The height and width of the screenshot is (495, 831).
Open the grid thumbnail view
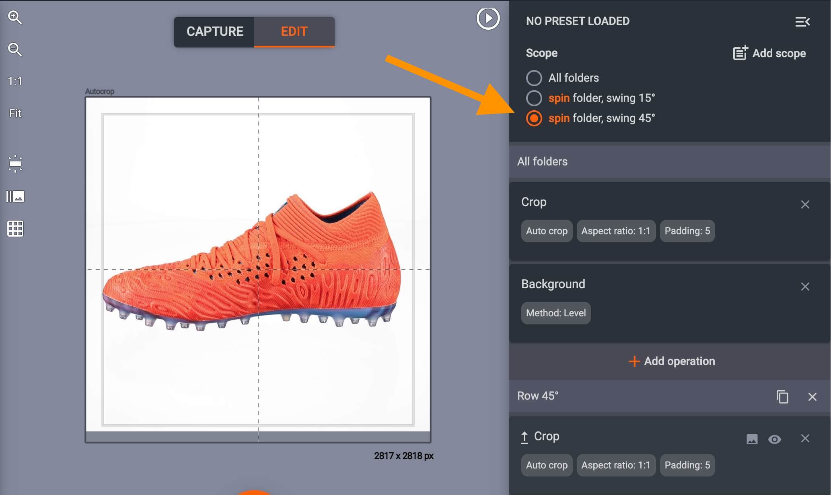click(x=15, y=229)
